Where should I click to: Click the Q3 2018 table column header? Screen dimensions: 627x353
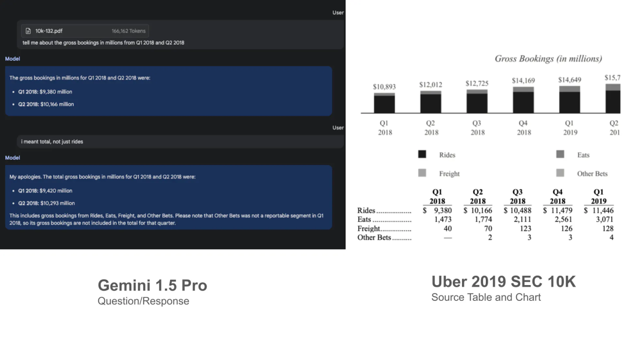pos(517,196)
